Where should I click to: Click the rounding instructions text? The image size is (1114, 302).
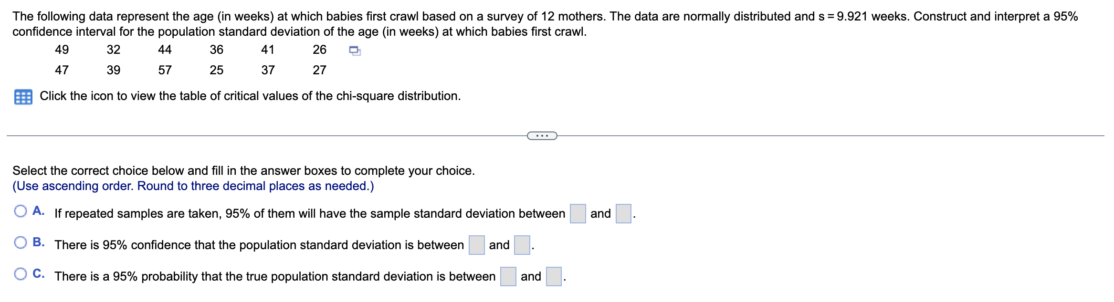(194, 186)
